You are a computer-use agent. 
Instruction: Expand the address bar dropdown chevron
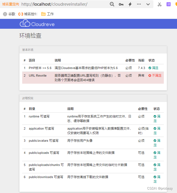click(148, 4)
